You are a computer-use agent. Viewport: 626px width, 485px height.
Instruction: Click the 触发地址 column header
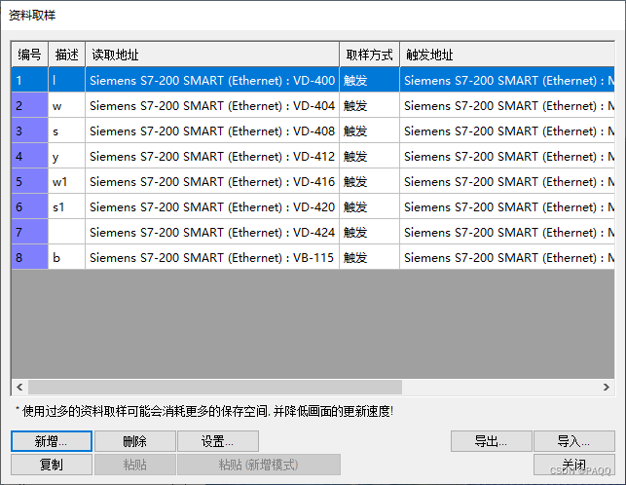tap(507, 55)
